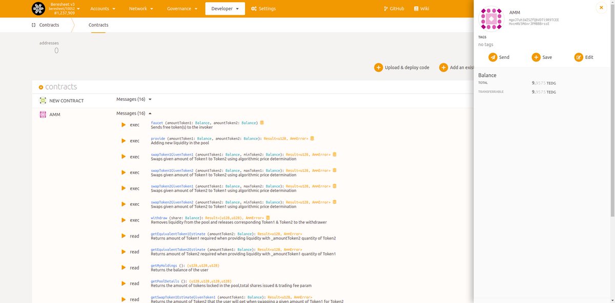Screen dimensions: 615x303
Task: Click the addresses count value
Action: coord(56,51)
